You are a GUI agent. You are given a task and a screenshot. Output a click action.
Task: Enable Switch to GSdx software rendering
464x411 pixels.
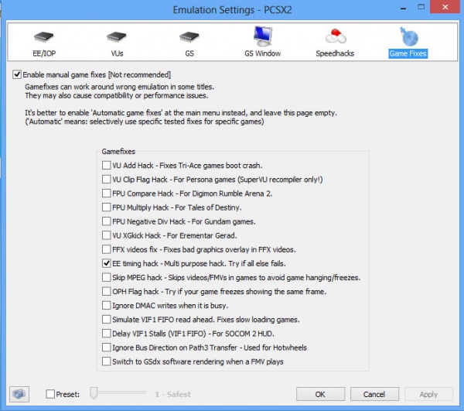pos(106,361)
